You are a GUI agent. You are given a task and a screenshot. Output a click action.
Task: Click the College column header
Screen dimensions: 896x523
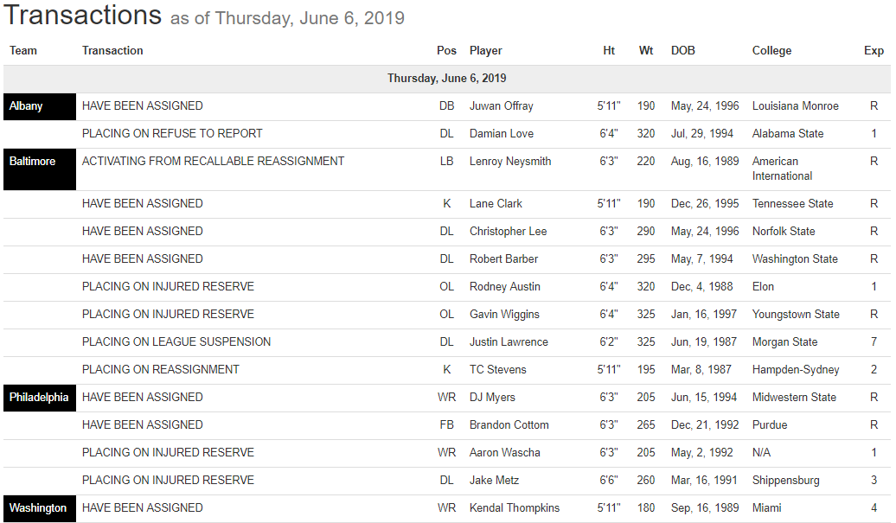(x=771, y=51)
